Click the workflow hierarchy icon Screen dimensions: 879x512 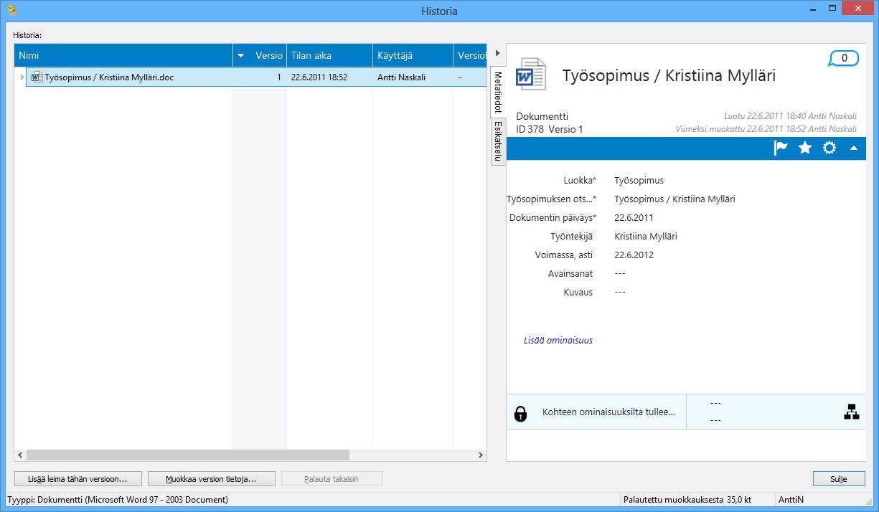pyautogui.click(x=852, y=412)
